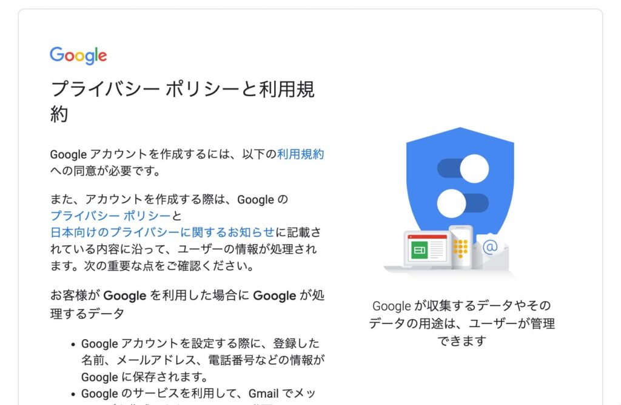Click the first bullet about Google アカウント設定
Screen dimensions: 621x405
[203, 360]
